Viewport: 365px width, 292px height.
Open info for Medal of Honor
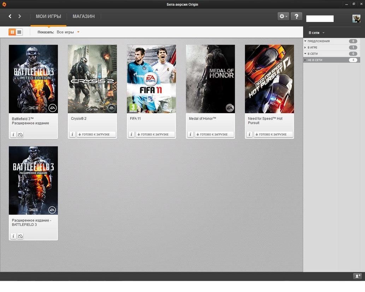(x=190, y=134)
